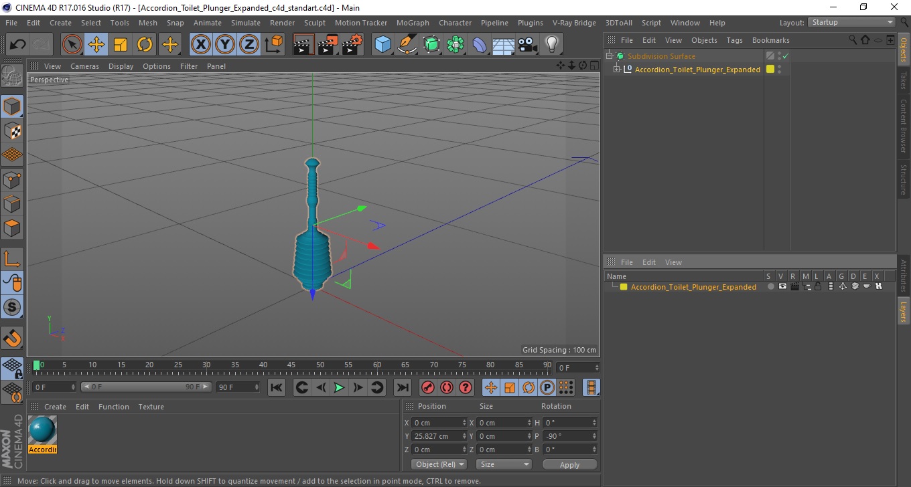Click the Record Active Objects button
The image size is (911, 487).
coord(427,387)
